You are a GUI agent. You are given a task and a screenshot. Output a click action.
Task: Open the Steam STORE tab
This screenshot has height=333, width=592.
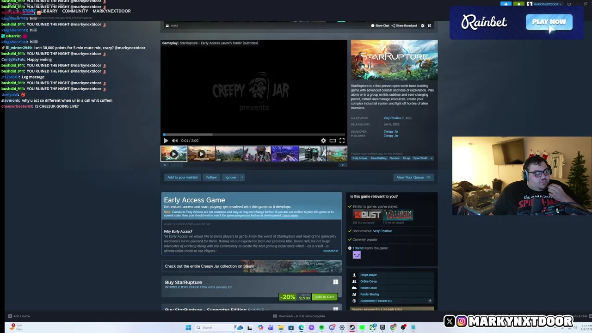29,11
